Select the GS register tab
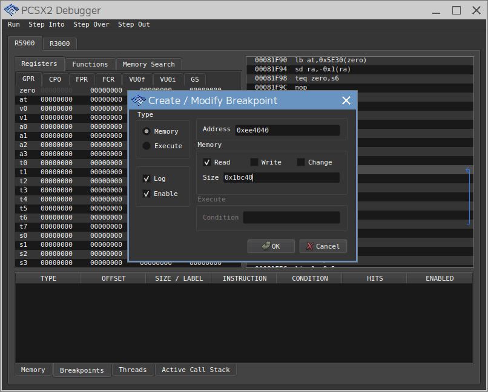The width and height of the screenshot is (488, 392). click(195, 80)
